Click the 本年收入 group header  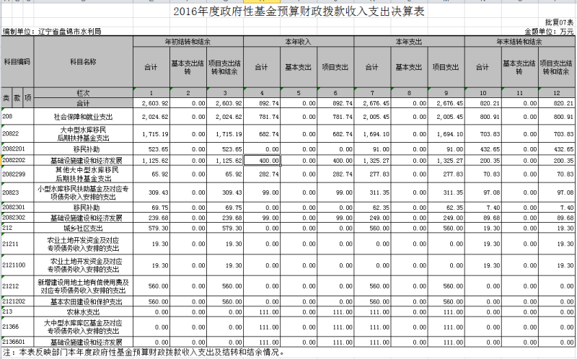tap(299, 42)
